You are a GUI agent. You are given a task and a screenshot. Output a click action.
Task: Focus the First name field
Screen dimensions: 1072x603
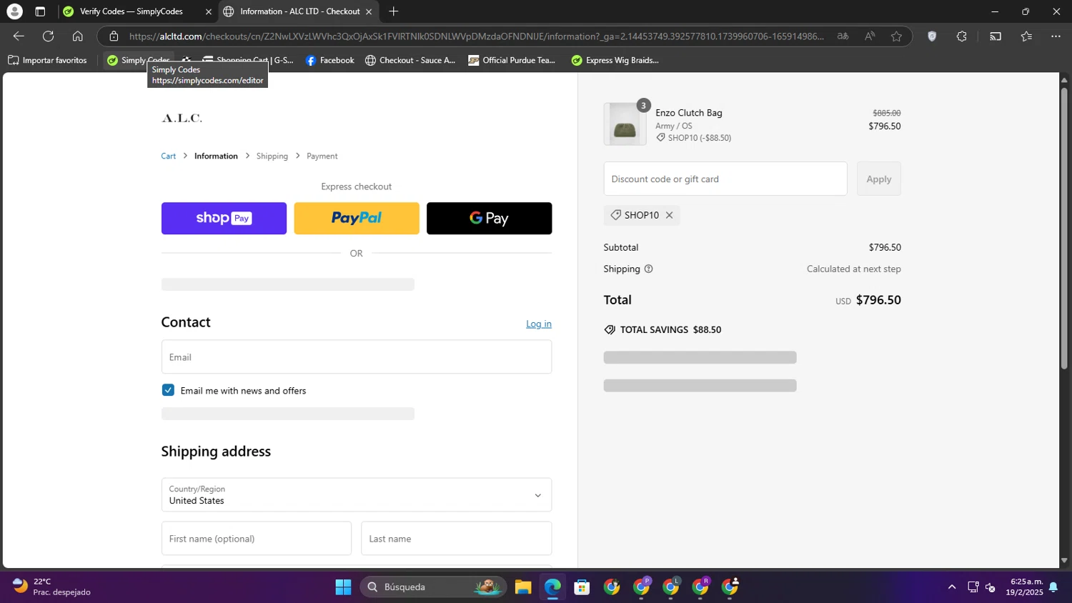tap(257, 539)
